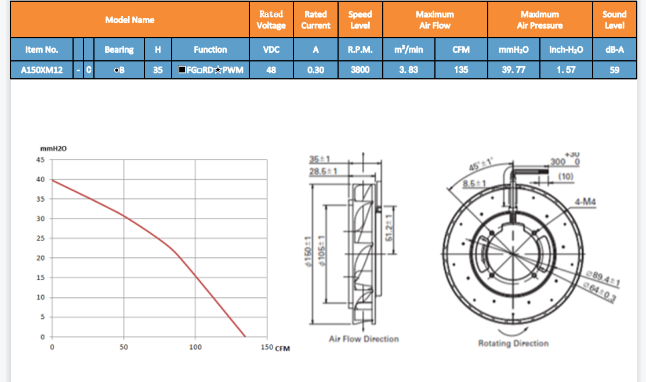646x382 pixels.
Task: Click the bullet dot symbol before B
Action: 117,70
